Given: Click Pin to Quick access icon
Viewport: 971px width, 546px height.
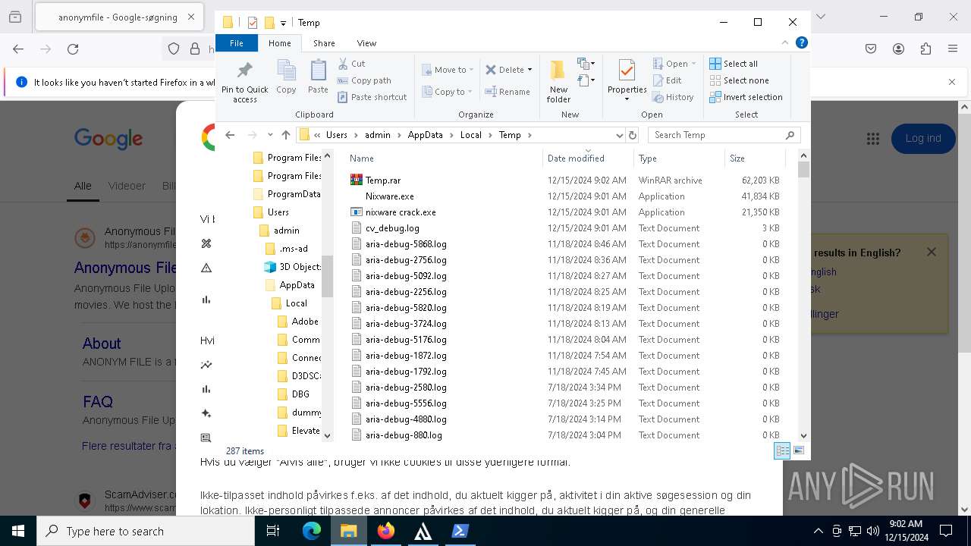Looking at the screenshot, I should [x=244, y=71].
